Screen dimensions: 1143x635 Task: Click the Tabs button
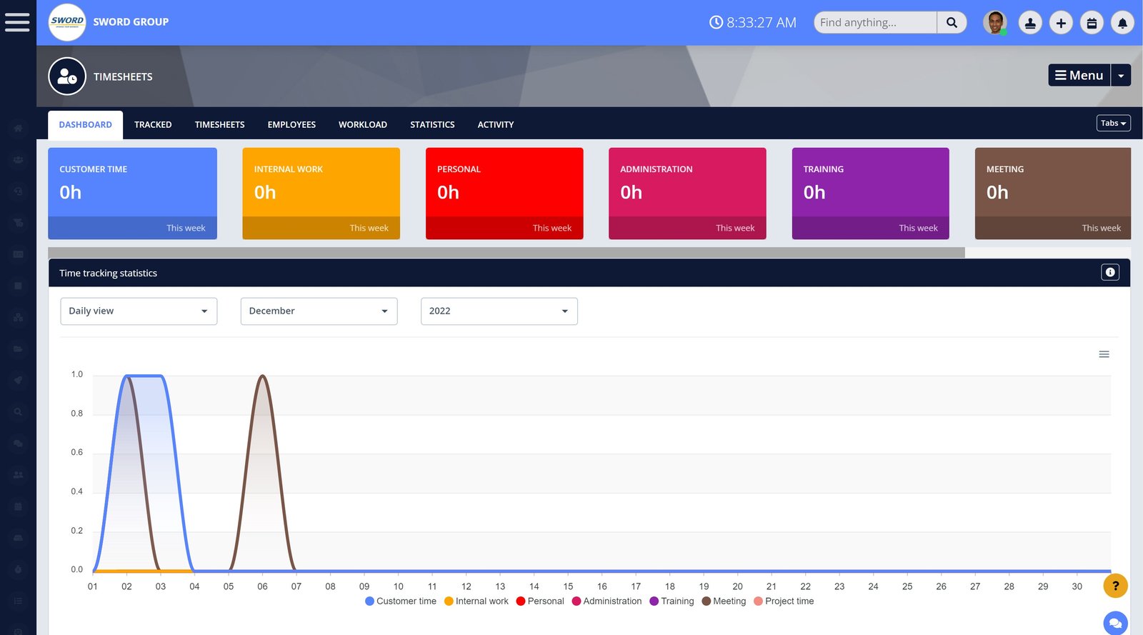(1113, 124)
